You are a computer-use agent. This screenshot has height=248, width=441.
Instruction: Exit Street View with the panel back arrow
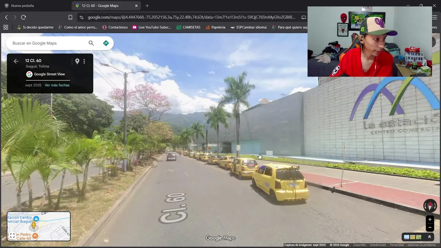16,61
